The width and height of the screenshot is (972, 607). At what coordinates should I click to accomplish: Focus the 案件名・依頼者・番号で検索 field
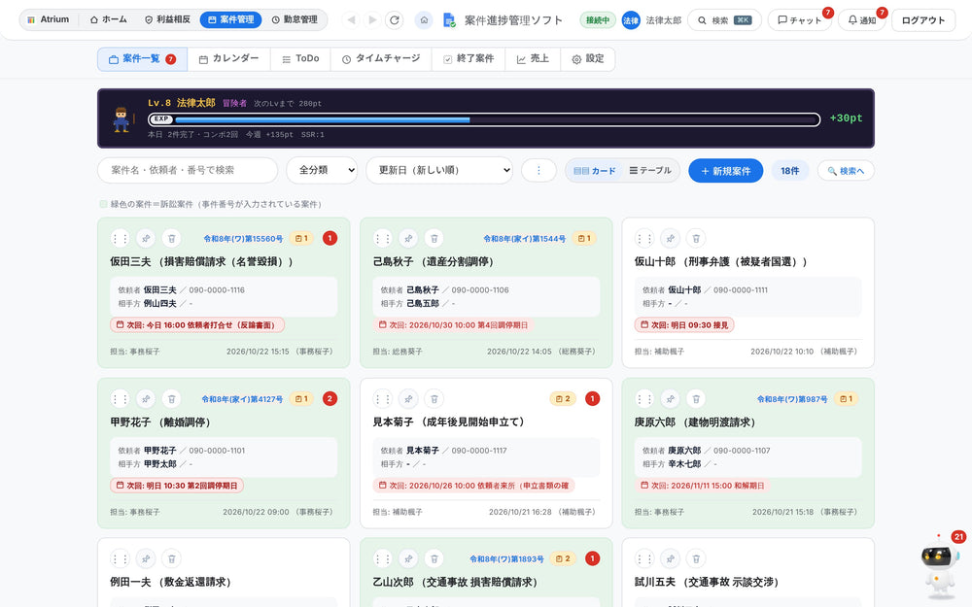(x=188, y=170)
